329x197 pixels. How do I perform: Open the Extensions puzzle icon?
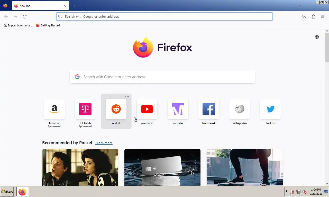pyautogui.click(x=314, y=16)
